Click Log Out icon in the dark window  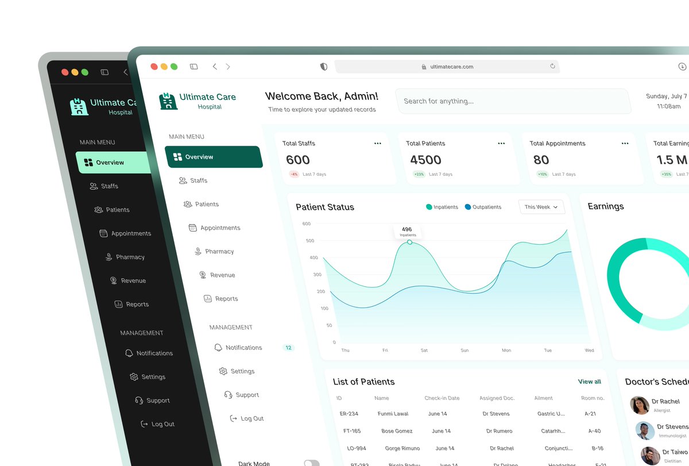coord(144,424)
